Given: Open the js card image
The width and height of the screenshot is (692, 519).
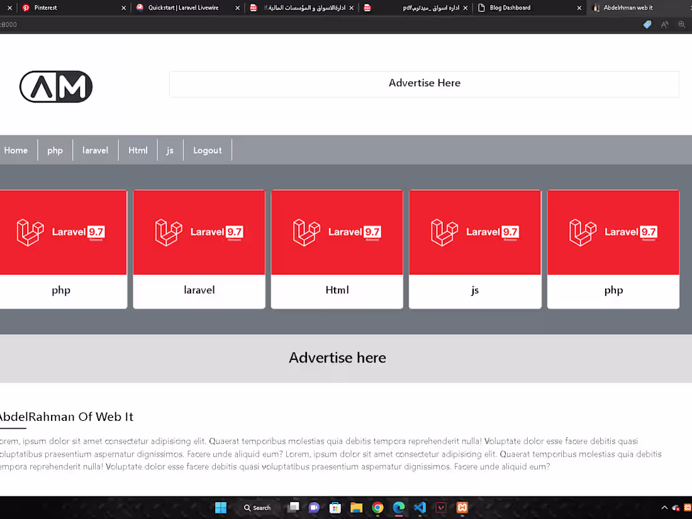Looking at the screenshot, I should point(475,232).
